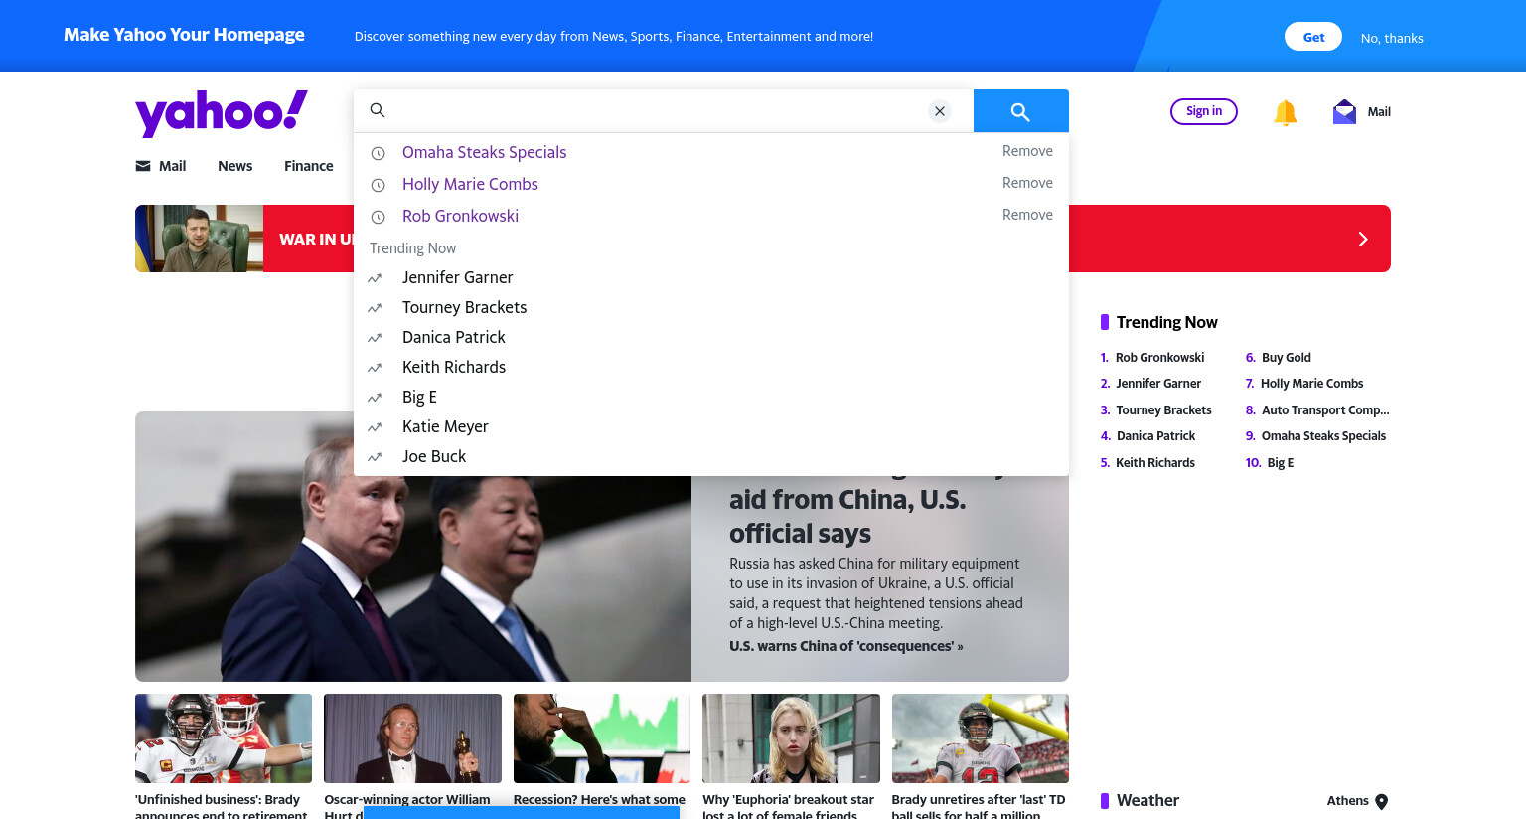
Task: Open Finance in navigation bar
Action: (x=309, y=166)
